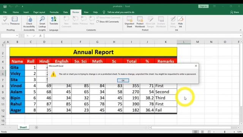The image size is (243, 137).
Task: Switch to the Data tab
Action: point(65,12)
